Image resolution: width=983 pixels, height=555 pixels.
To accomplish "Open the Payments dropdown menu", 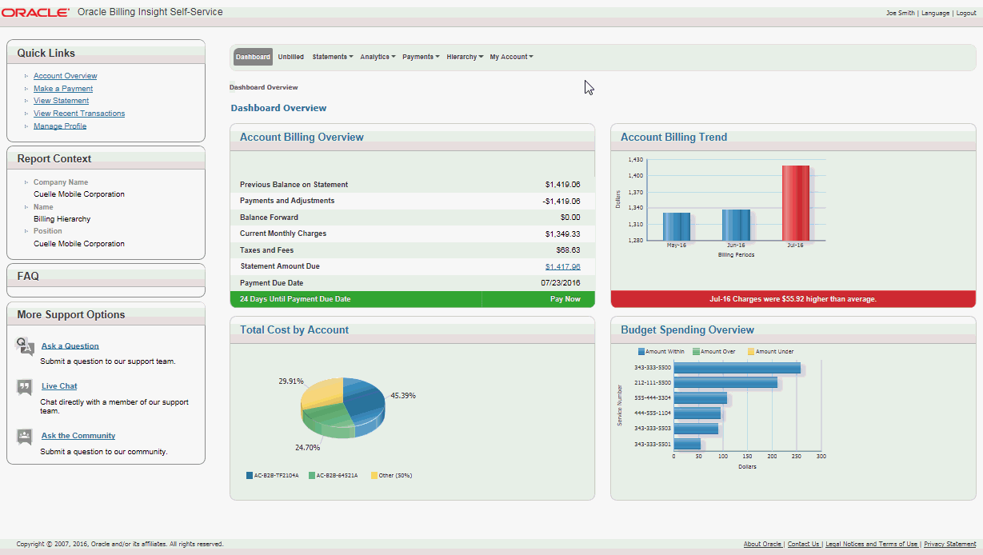I will [421, 57].
